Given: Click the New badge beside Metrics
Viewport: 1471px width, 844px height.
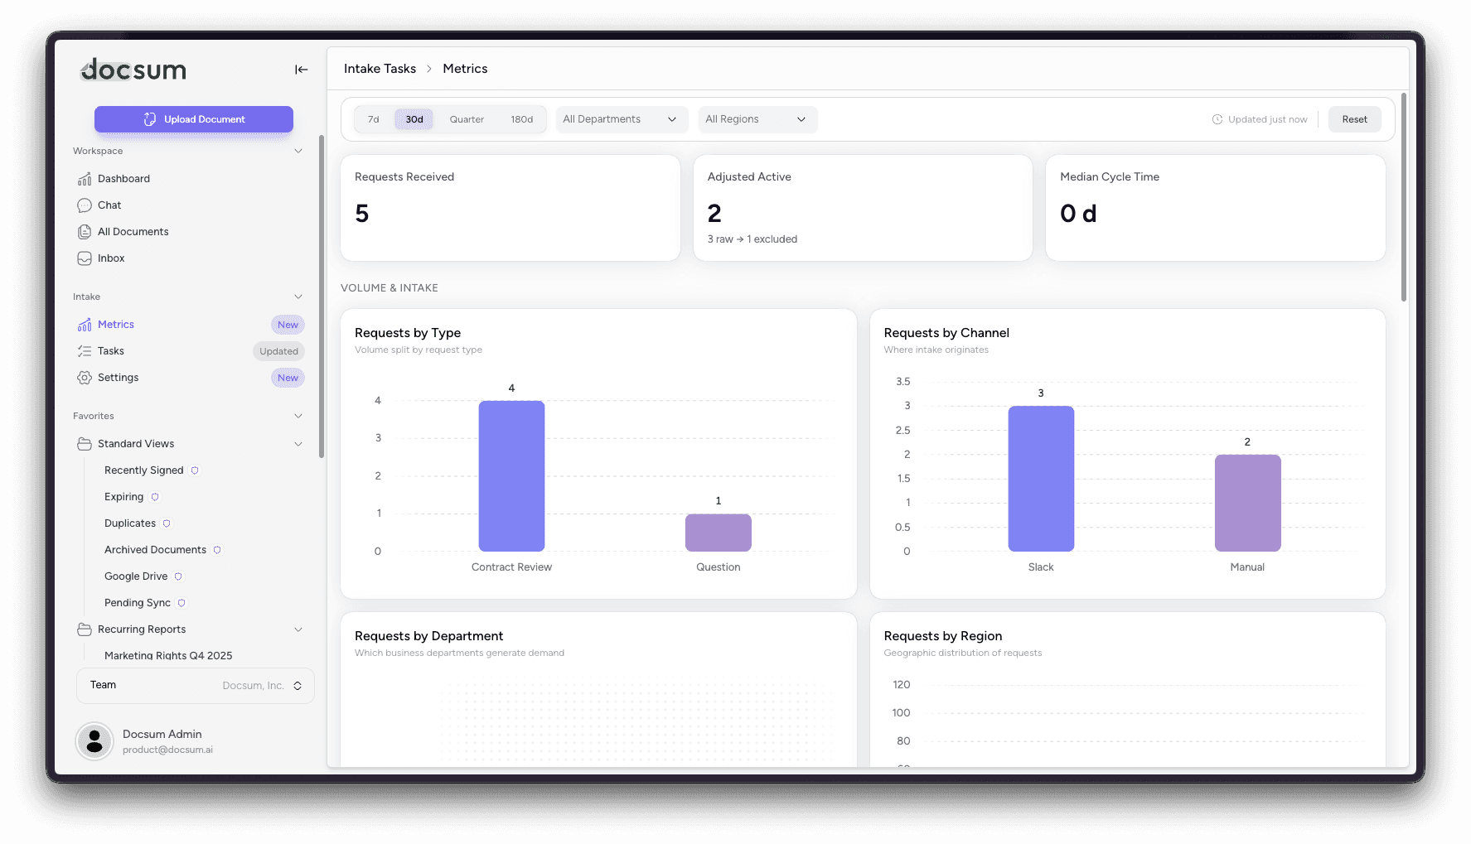Looking at the screenshot, I should coord(288,325).
